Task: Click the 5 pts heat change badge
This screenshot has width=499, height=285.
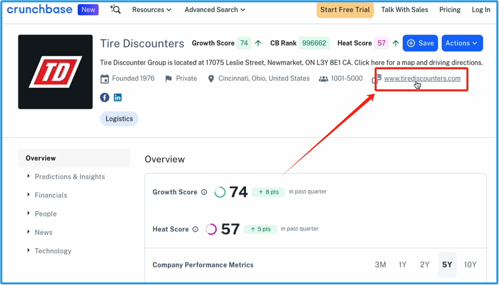Action: [x=260, y=229]
